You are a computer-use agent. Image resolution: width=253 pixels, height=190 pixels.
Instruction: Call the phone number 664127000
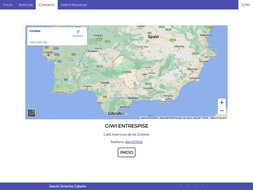coord(134,142)
